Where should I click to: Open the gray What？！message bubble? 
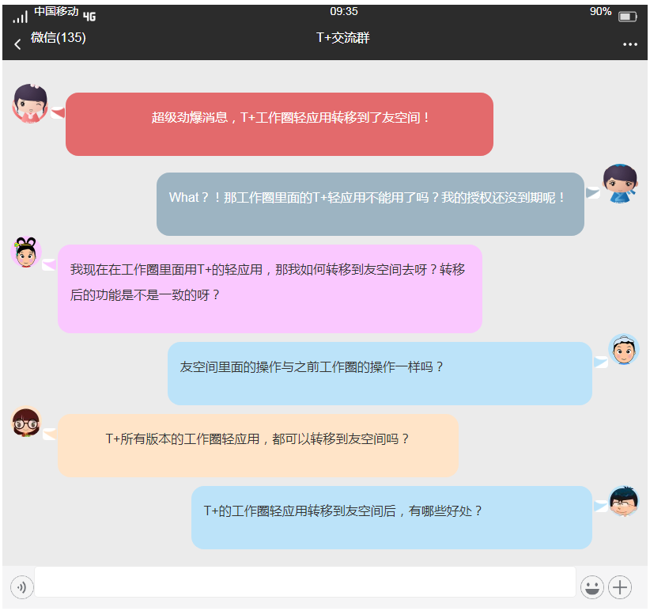coord(370,204)
